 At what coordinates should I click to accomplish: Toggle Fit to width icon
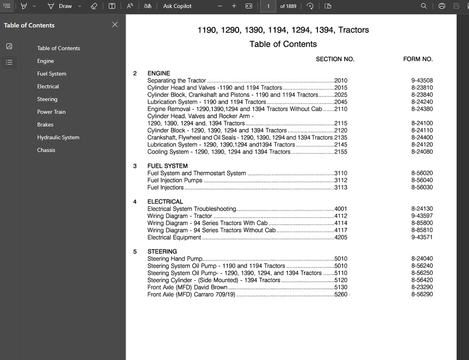pos(249,6)
